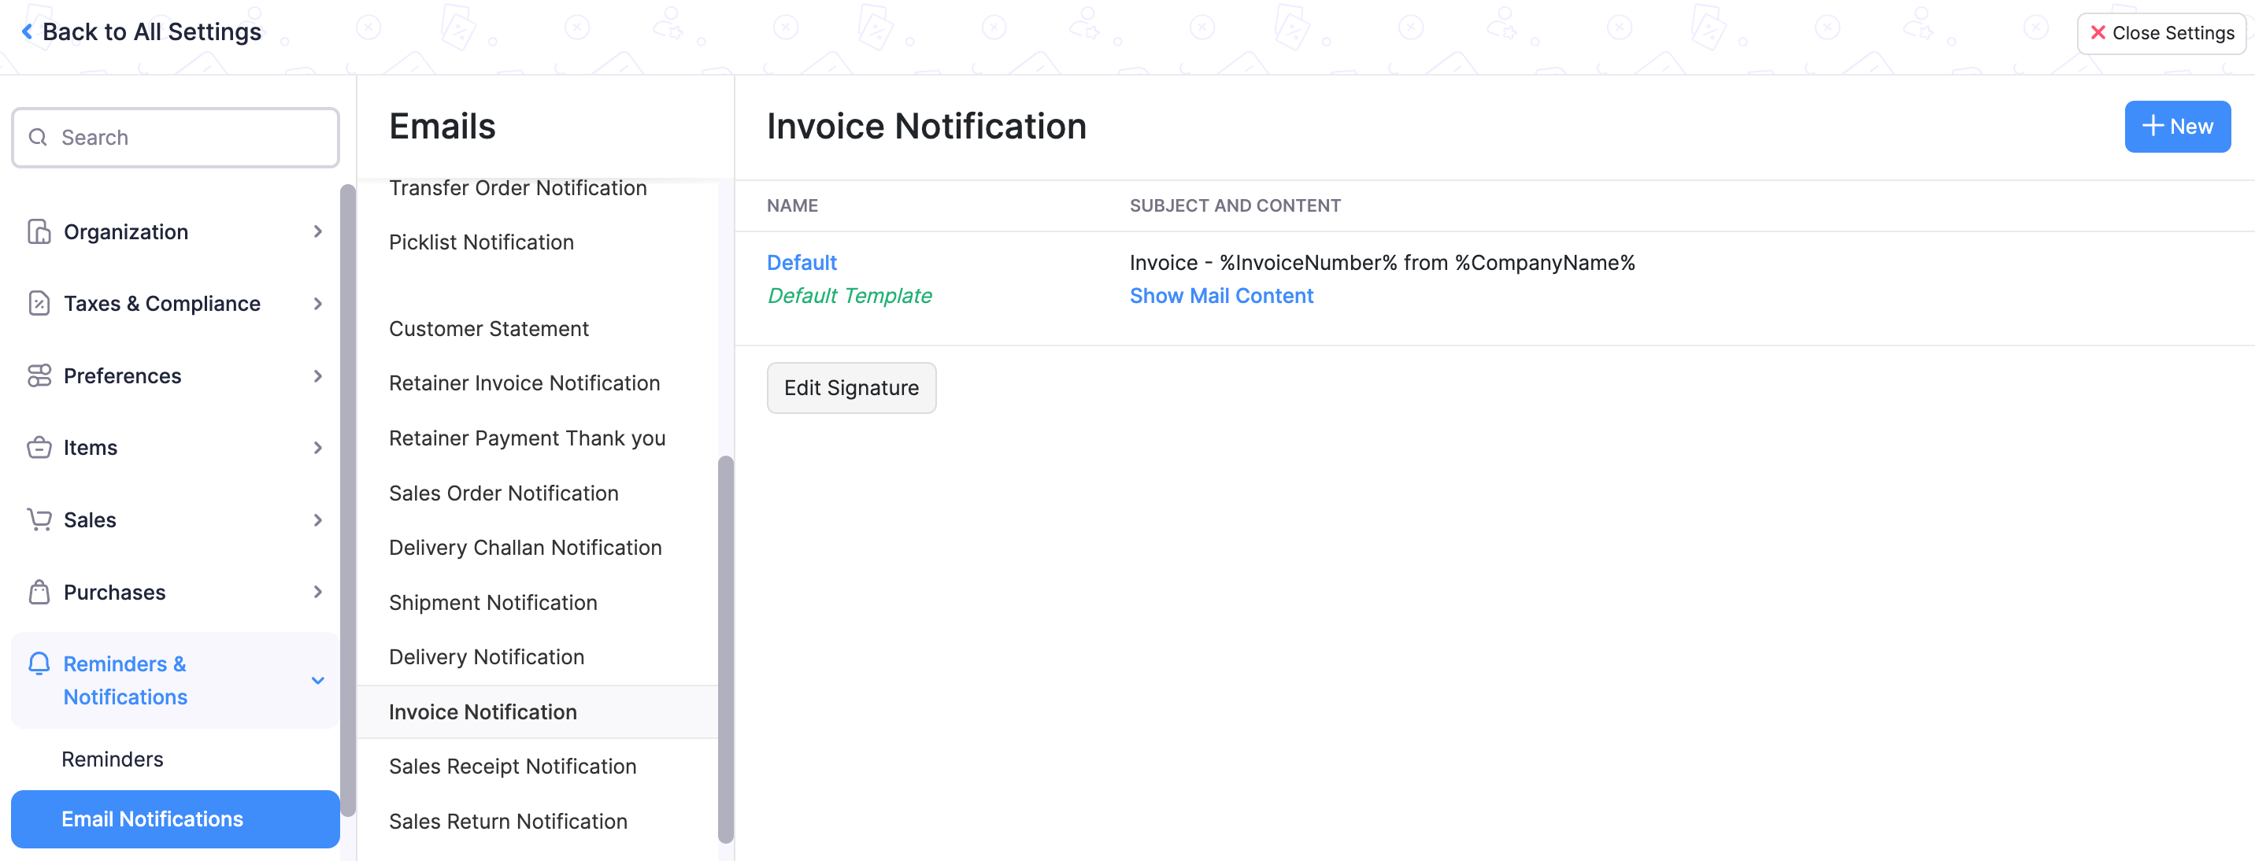
Task: Click the Preferences settings icon
Action: click(40, 375)
